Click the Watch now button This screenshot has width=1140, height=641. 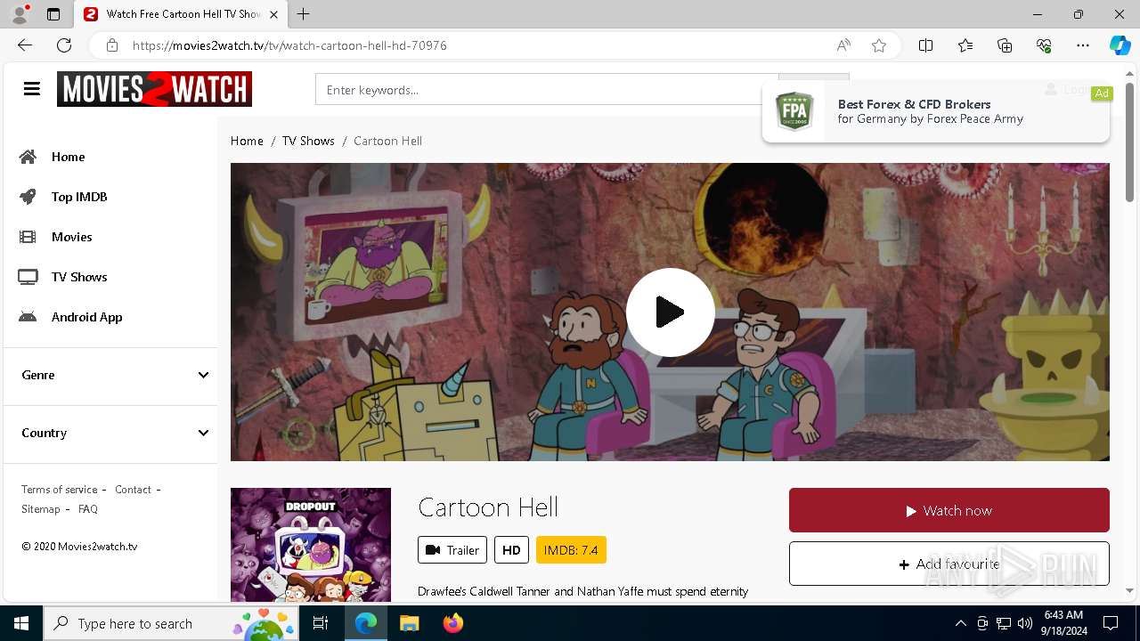click(x=949, y=510)
